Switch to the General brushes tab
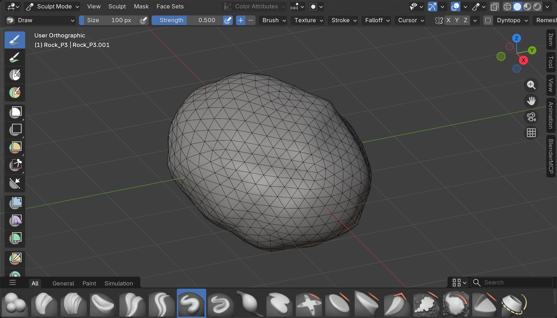557x318 pixels. pyautogui.click(x=63, y=283)
